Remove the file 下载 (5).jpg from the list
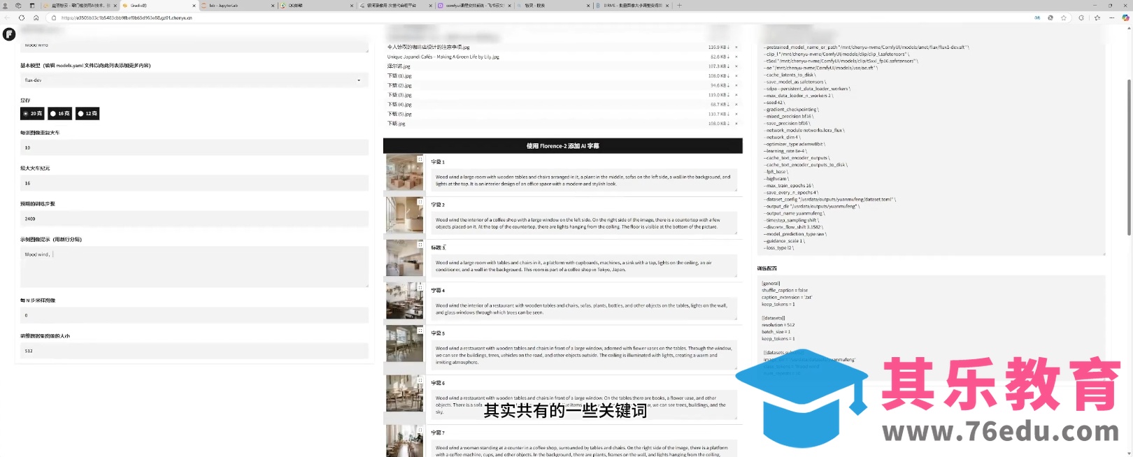Viewport: 1133px width, 457px height. coord(736,114)
